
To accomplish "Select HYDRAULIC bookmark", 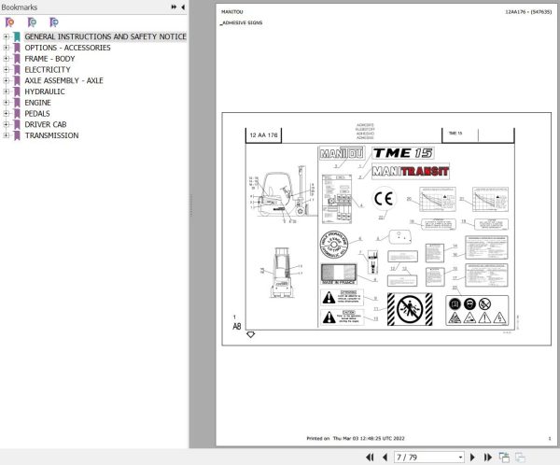I will click(45, 92).
